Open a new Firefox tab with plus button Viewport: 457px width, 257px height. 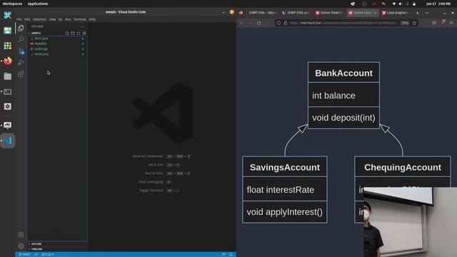point(417,13)
